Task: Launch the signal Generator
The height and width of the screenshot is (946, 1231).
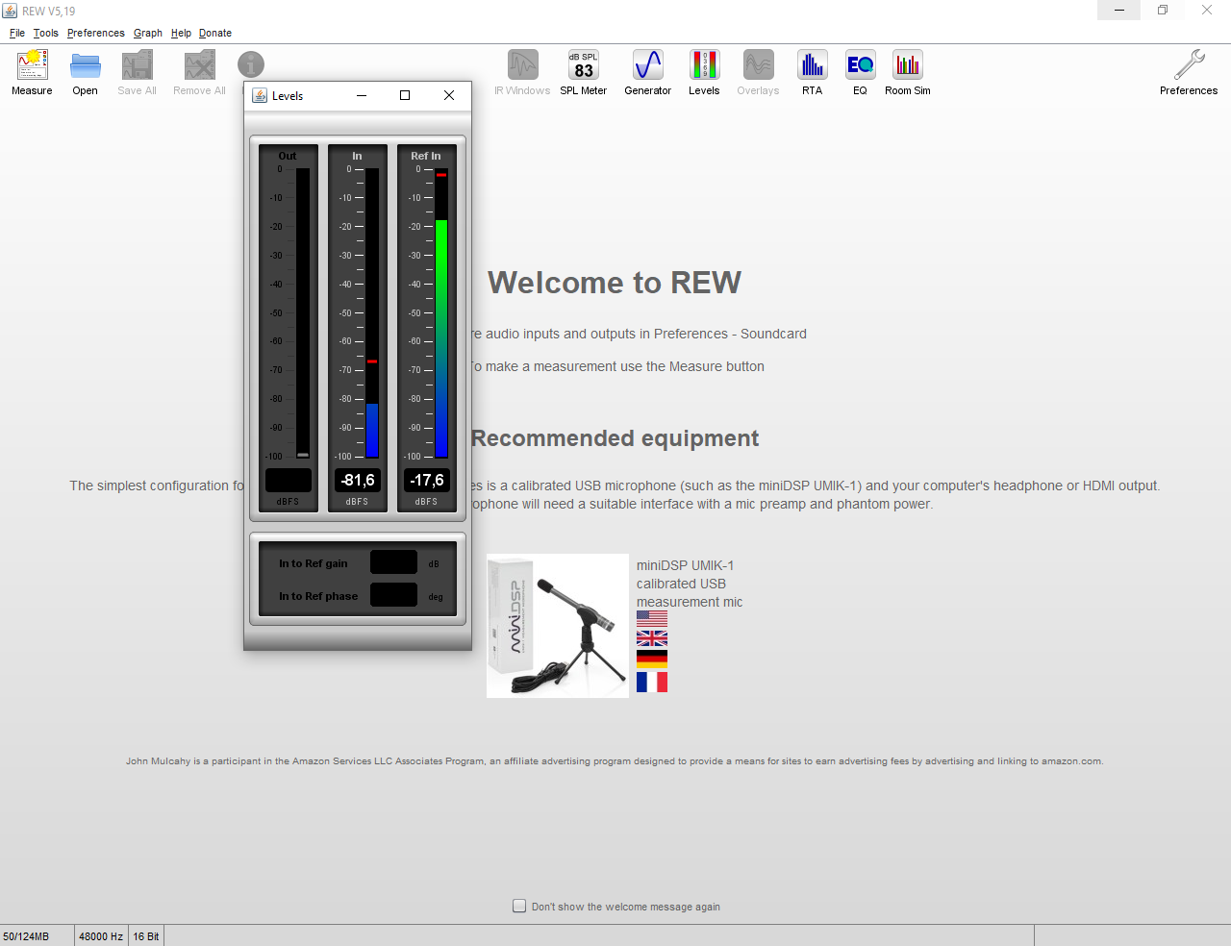Action: coord(648,73)
